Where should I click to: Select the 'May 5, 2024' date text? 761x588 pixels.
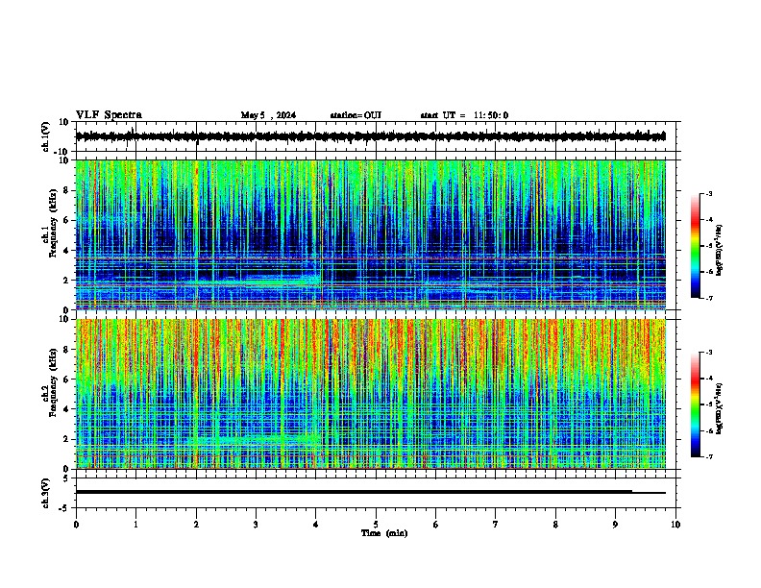coord(268,115)
